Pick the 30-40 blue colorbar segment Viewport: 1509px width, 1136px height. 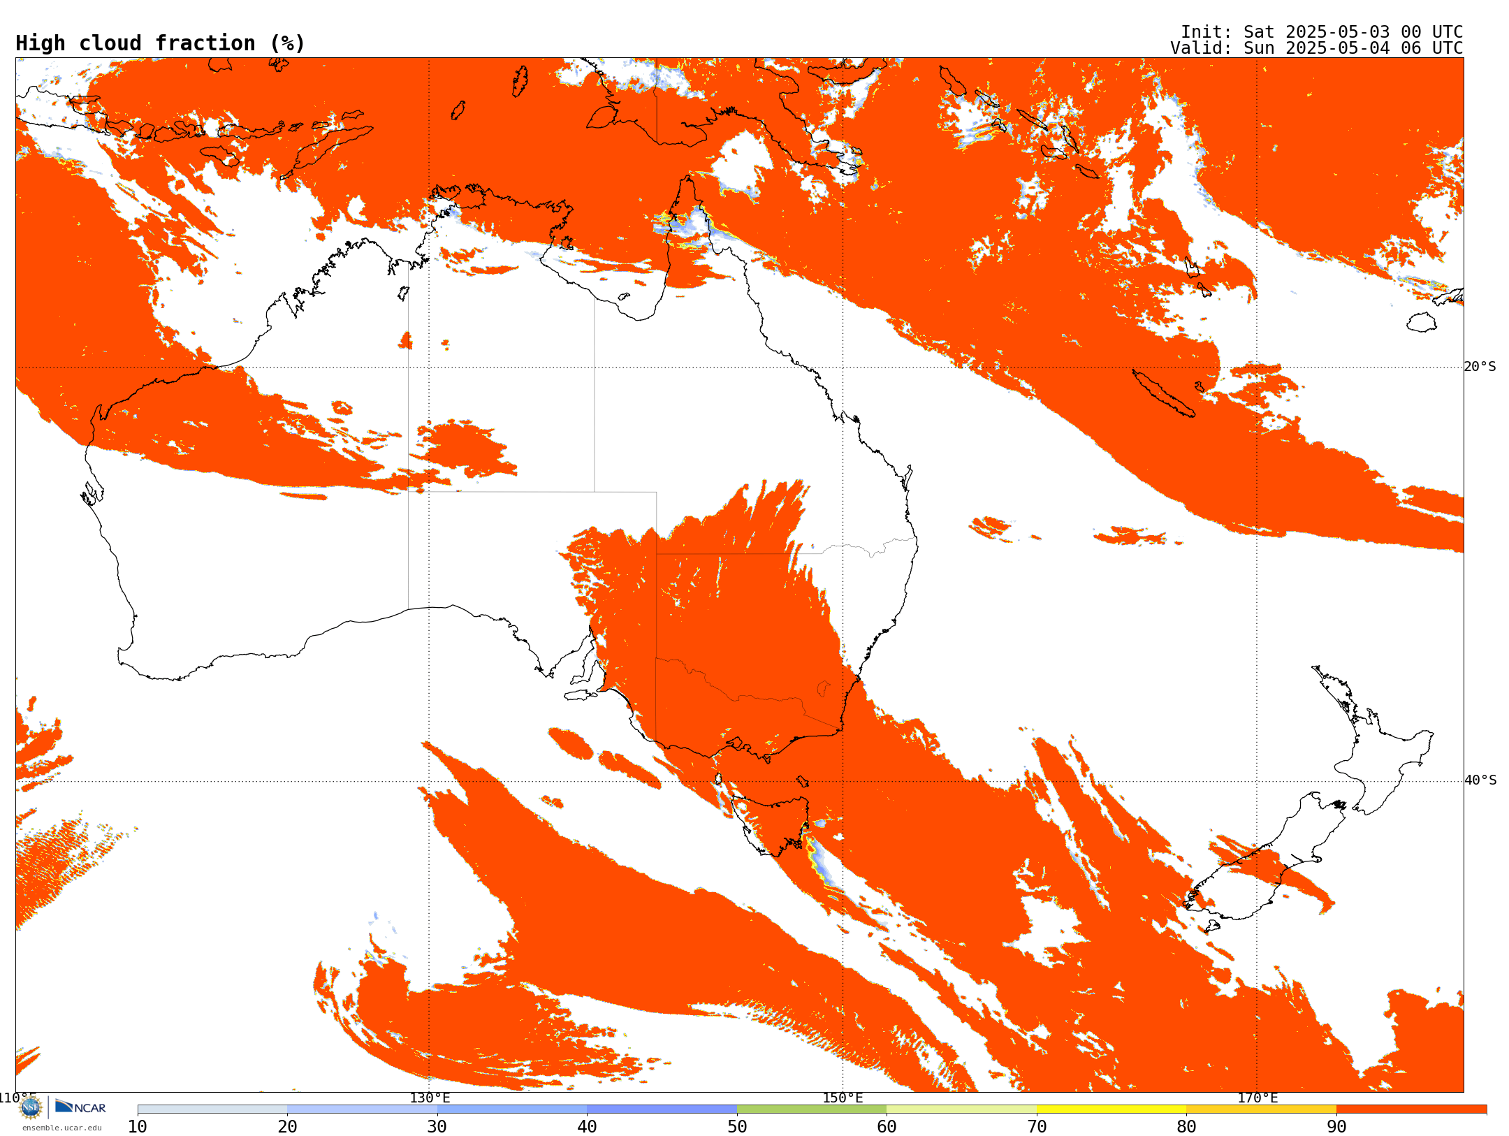512,1109
